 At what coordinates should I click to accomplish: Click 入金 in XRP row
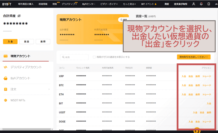click(184, 76)
